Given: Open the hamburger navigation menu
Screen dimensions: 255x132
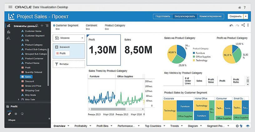Looking at the screenshot, I should 10,7.
